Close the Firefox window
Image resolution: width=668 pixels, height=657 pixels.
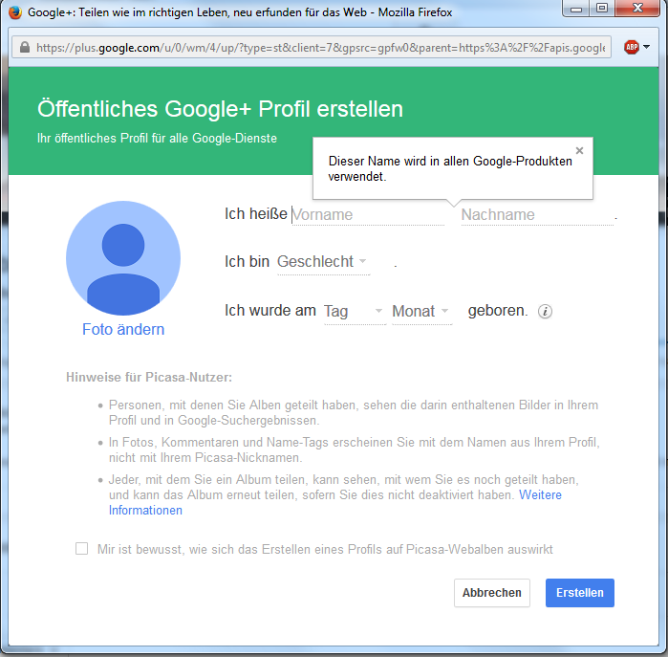pos(637,9)
